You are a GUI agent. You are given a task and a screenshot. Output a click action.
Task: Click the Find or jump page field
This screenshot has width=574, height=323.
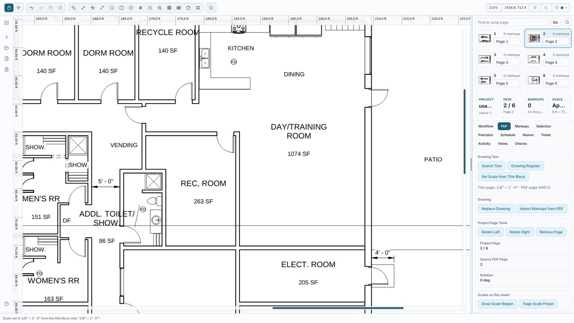coord(512,22)
